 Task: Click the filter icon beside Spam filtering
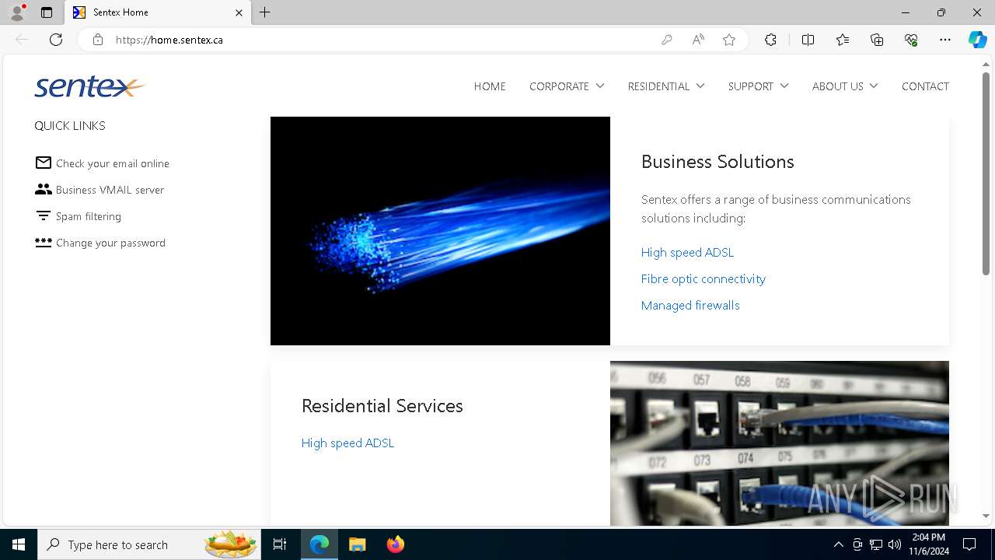[x=44, y=215]
